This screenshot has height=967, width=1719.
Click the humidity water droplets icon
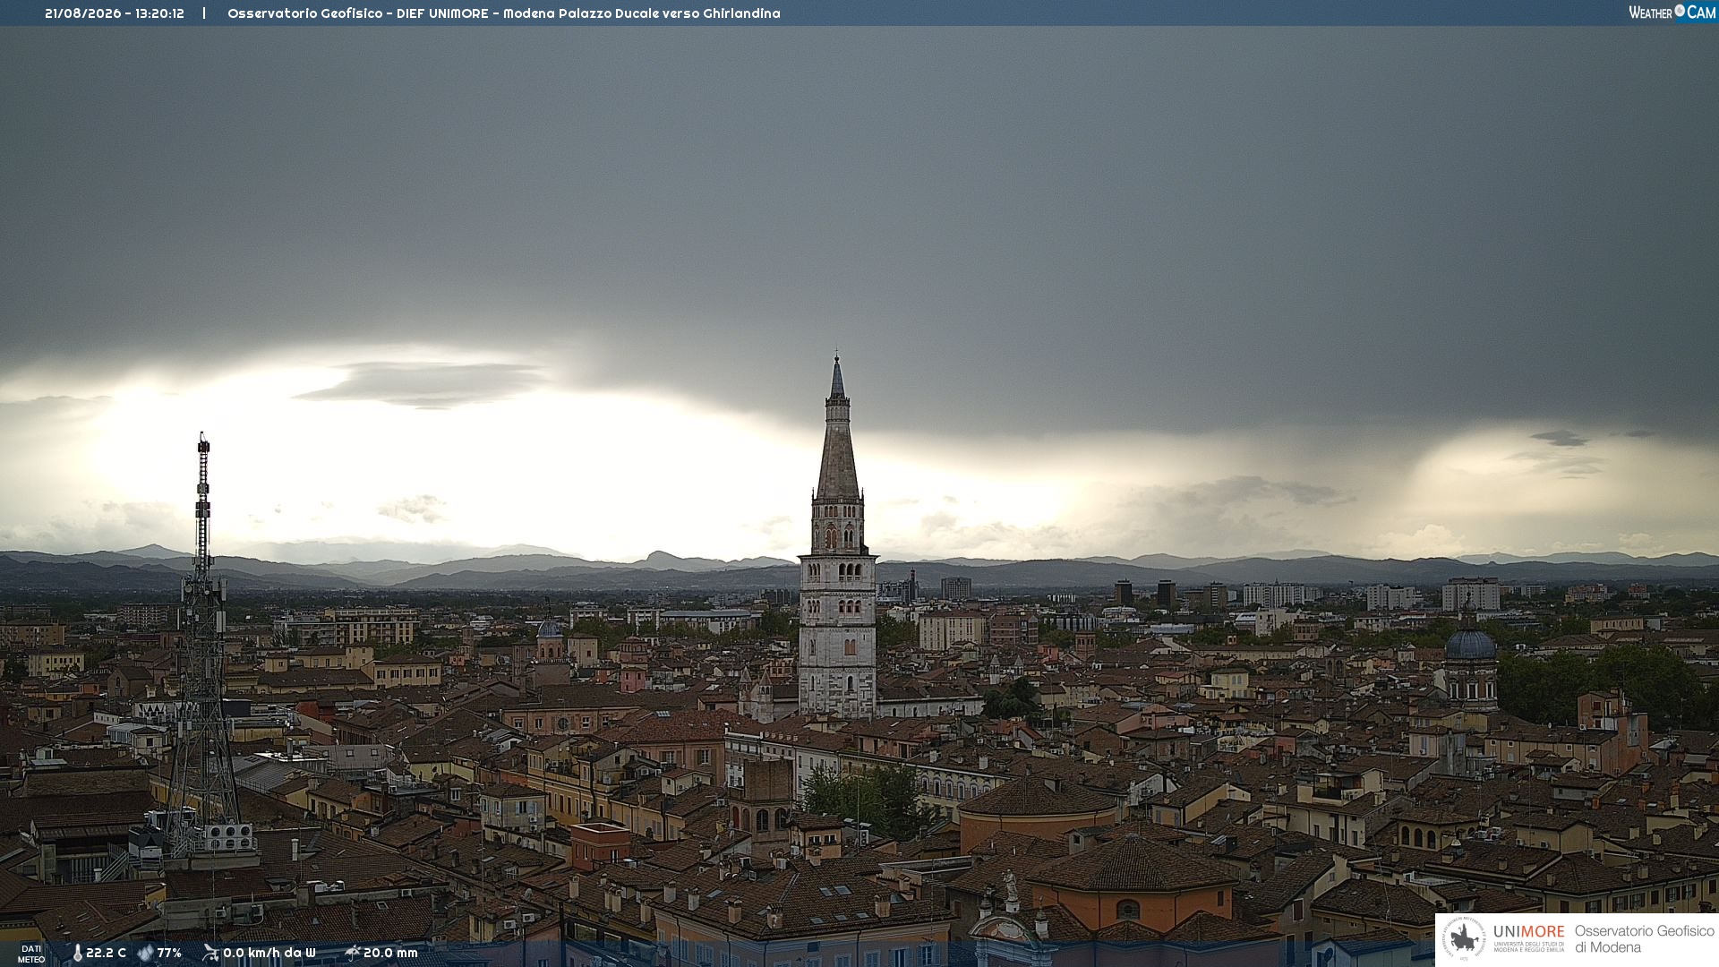pos(145,953)
